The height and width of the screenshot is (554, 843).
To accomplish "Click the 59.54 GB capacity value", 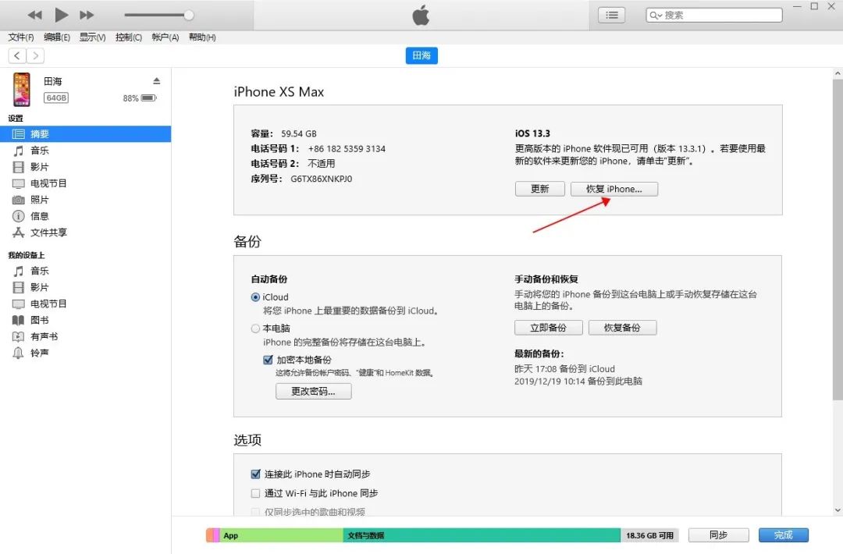I will pyautogui.click(x=299, y=133).
